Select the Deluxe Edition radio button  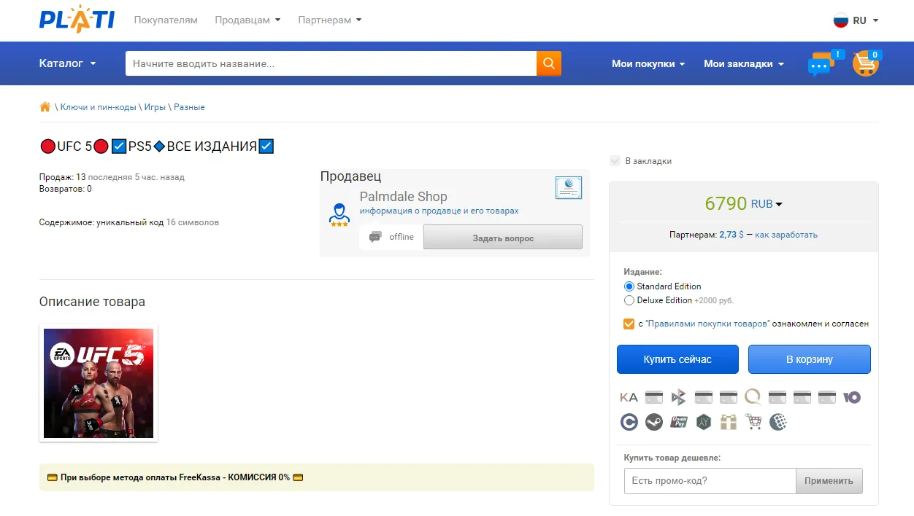[629, 300]
